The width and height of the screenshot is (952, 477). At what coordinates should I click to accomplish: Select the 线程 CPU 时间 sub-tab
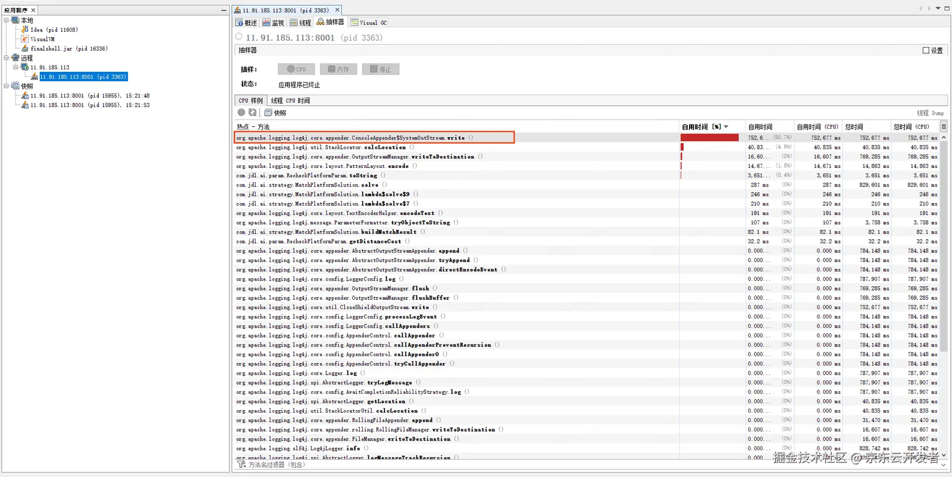point(290,100)
